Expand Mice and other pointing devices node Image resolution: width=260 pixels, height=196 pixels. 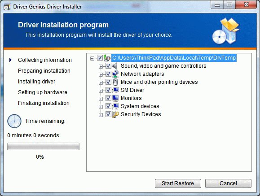pyautogui.click(x=101, y=83)
